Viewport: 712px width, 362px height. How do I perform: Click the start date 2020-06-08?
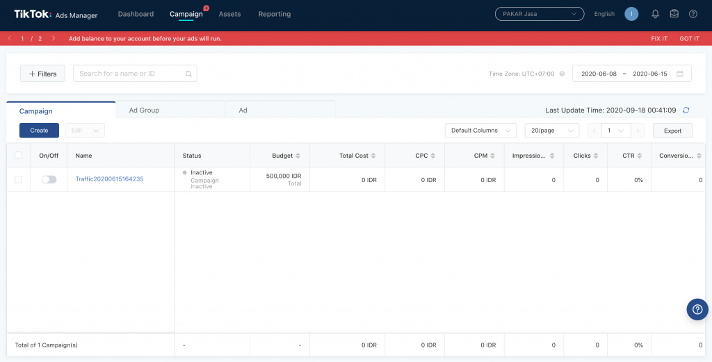pyautogui.click(x=599, y=74)
